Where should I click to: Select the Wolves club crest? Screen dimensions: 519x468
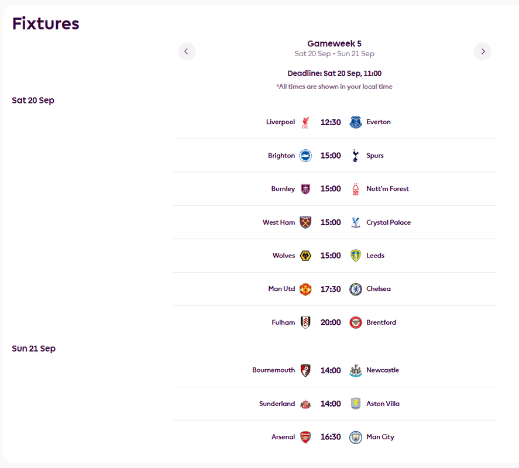305,256
